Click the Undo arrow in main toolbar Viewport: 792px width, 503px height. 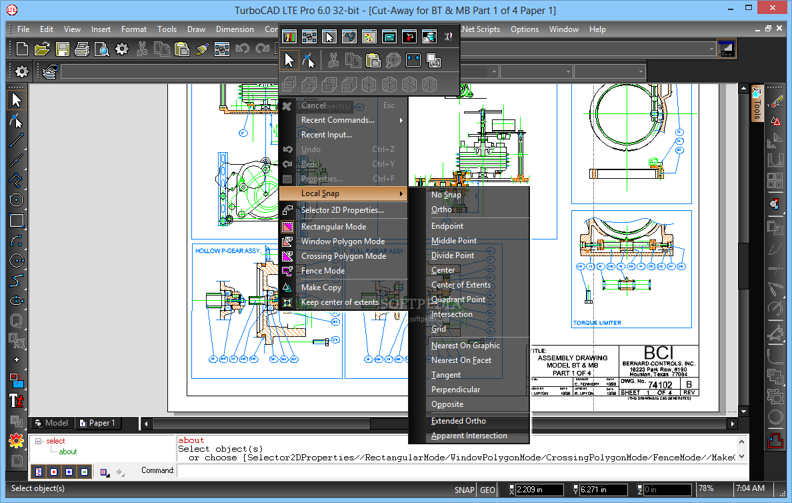coord(243,49)
